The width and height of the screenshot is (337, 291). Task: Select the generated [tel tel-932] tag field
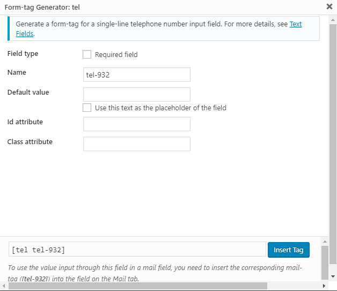click(137, 250)
